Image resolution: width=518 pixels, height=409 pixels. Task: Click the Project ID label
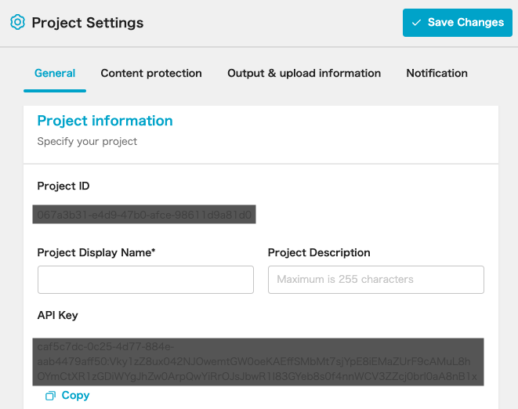[x=63, y=186]
